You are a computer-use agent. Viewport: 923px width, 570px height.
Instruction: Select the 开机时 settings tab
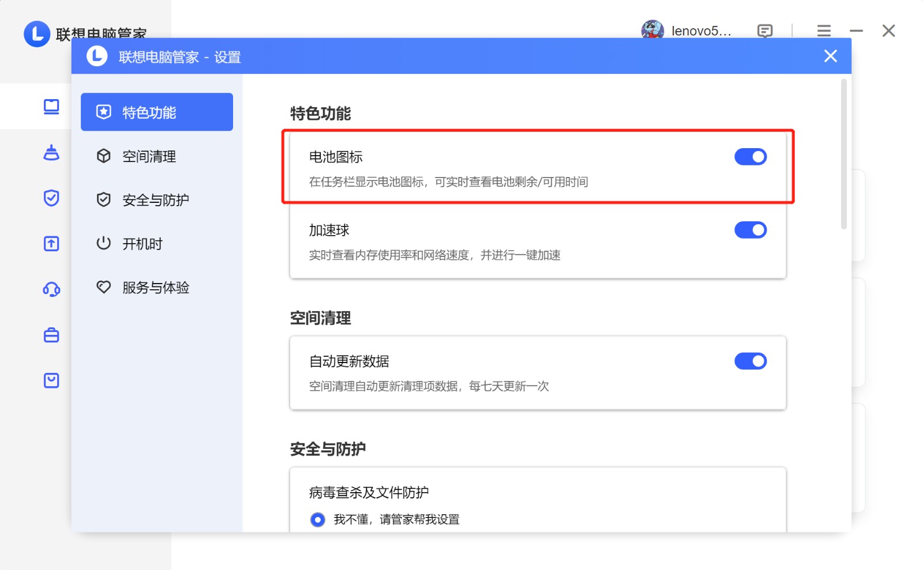click(x=157, y=244)
